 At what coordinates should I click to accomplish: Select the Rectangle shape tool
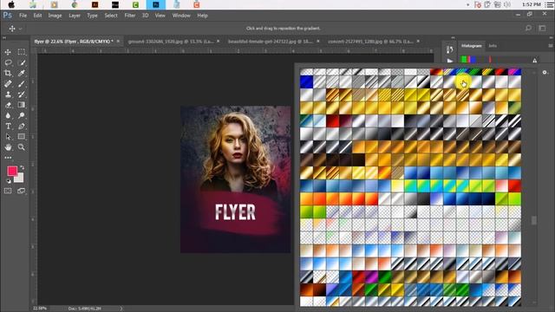pyautogui.click(x=21, y=137)
